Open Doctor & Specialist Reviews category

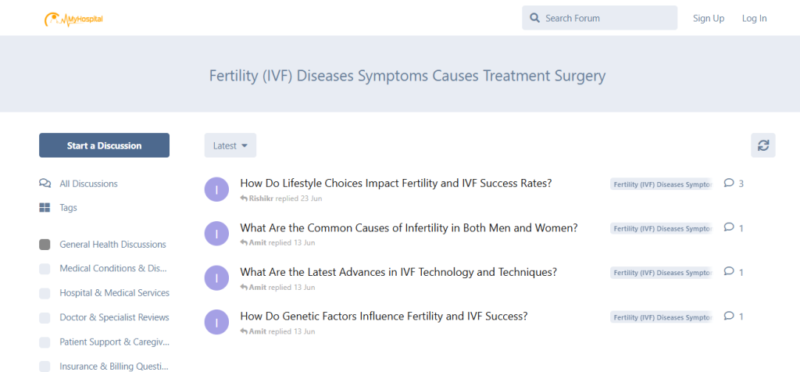[x=114, y=317]
